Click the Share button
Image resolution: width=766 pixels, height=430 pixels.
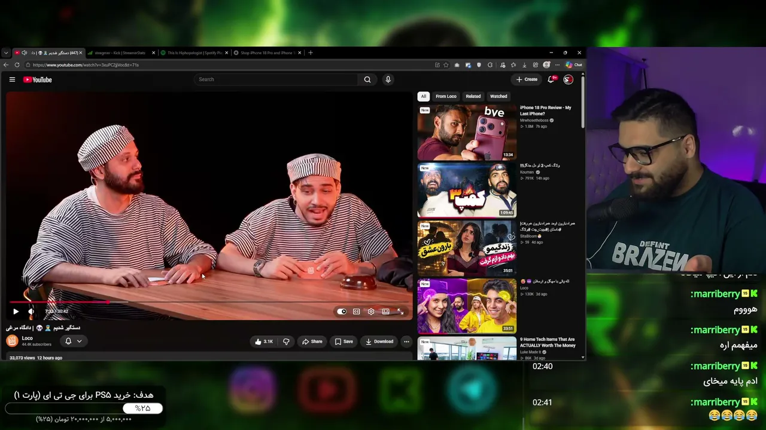312,342
